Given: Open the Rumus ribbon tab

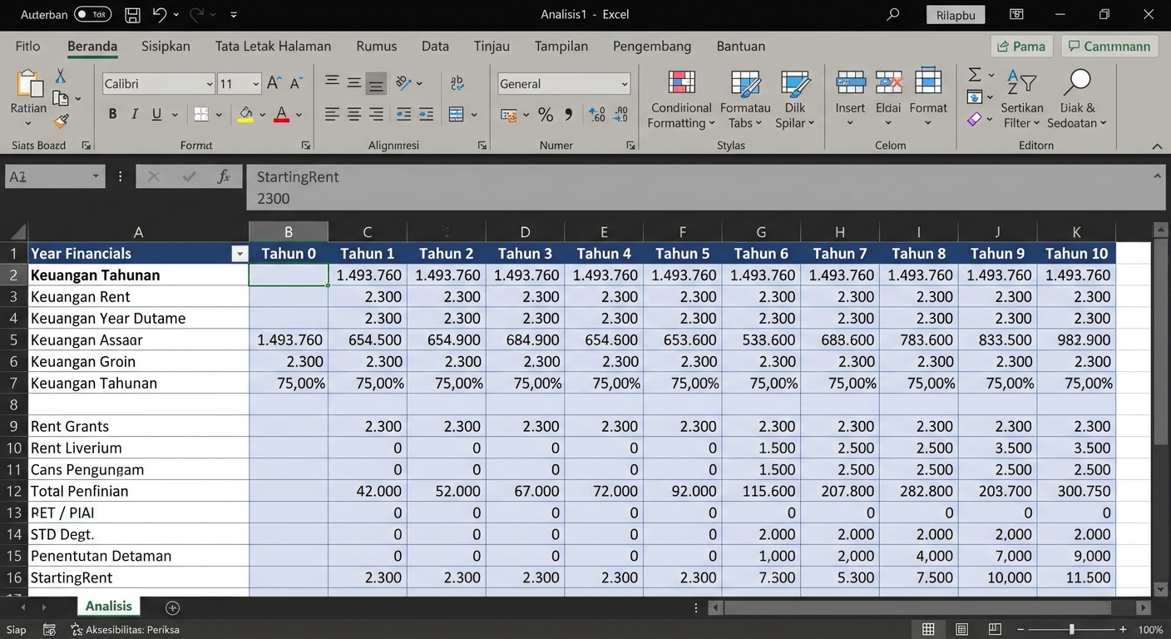Looking at the screenshot, I should (376, 47).
